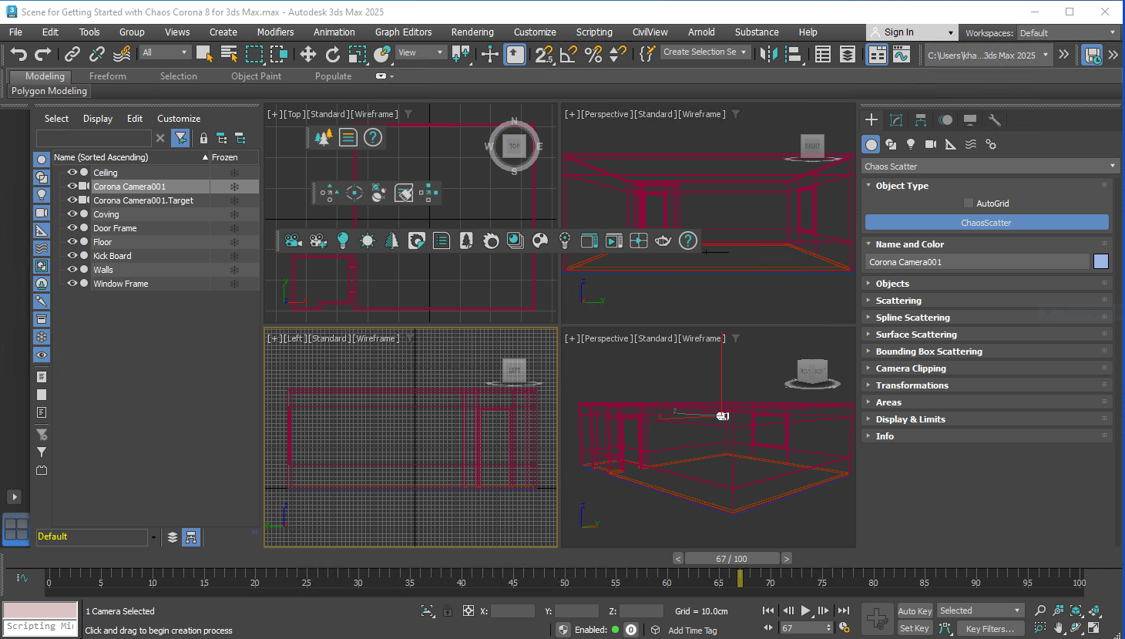Select the Move tool in the main toolbar
The width and height of the screenshot is (1125, 639).
(308, 54)
